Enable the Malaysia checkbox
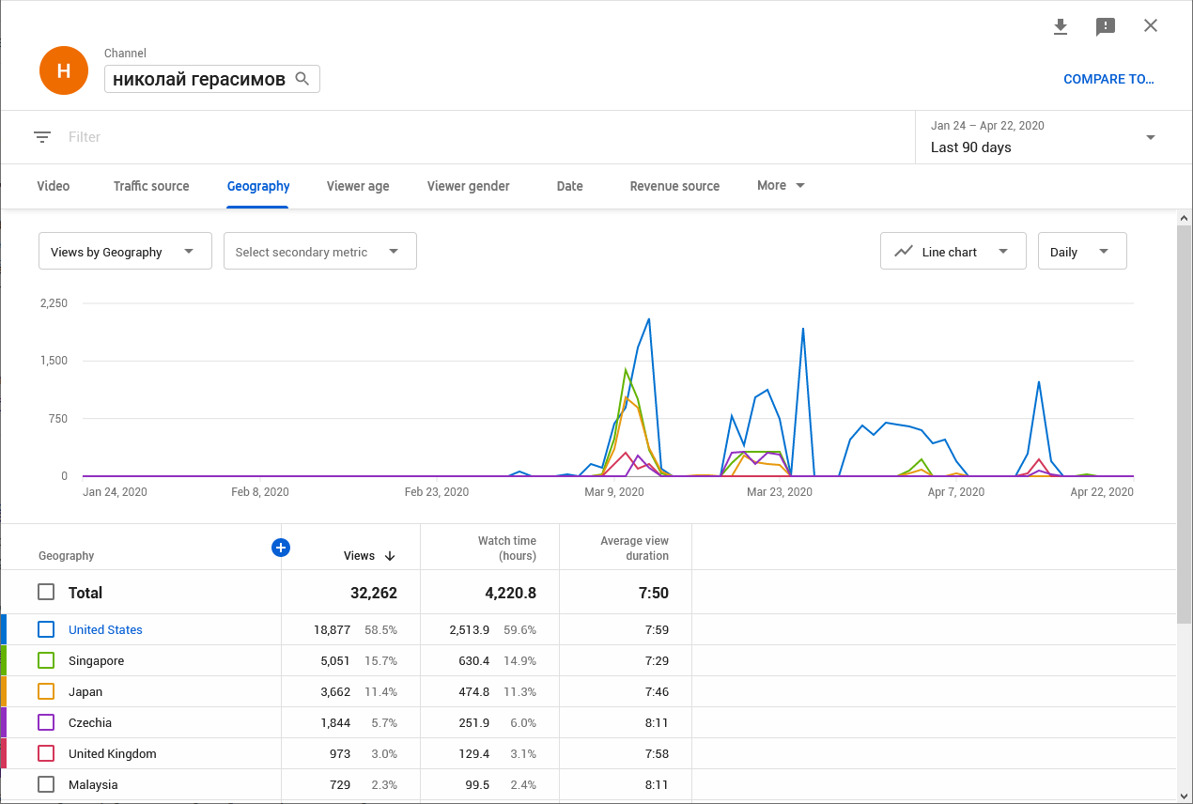This screenshot has height=804, width=1193. [46, 784]
